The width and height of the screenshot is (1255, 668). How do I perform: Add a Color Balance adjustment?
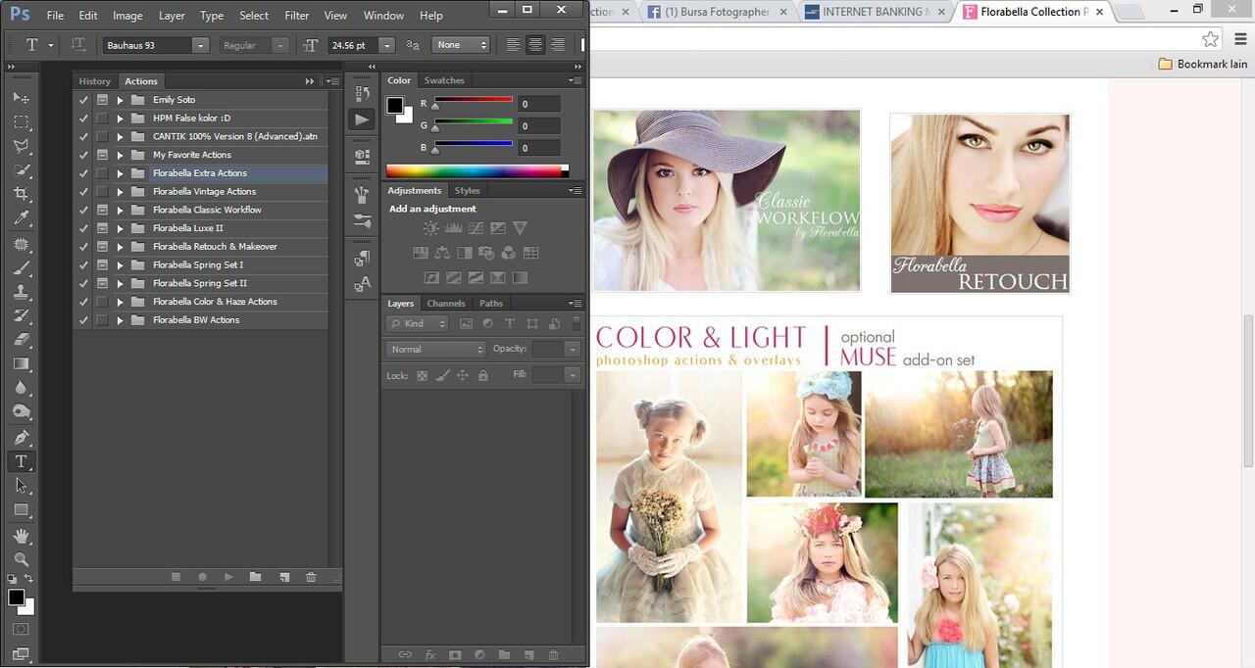point(442,253)
